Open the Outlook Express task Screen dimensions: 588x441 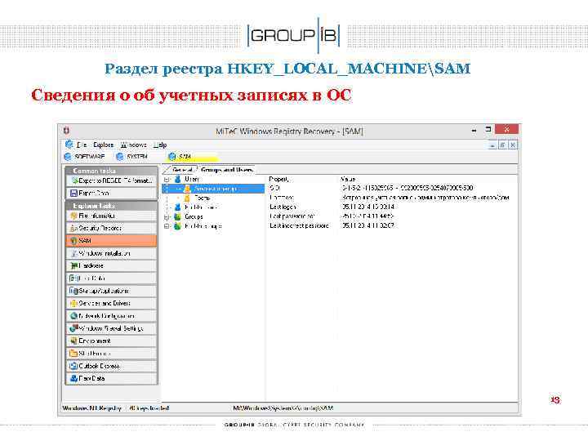click(111, 366)
